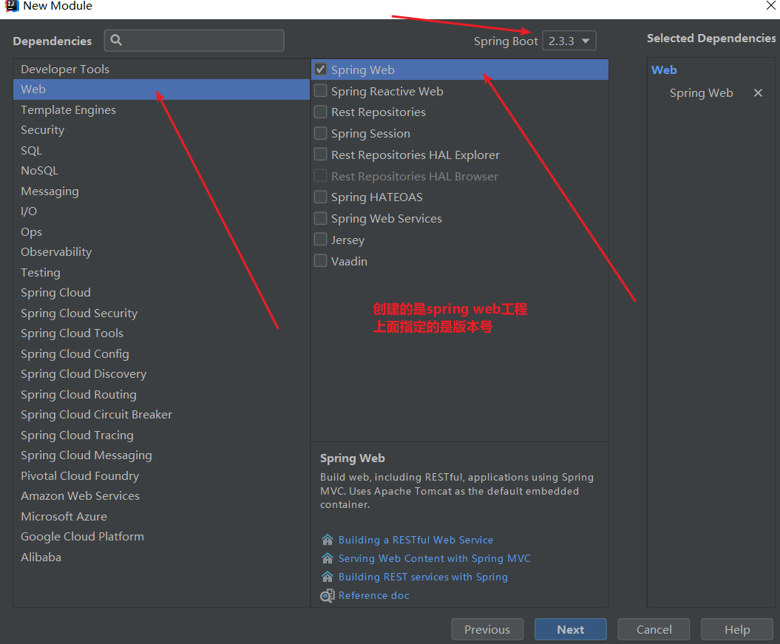Select the Developer Tools category
Viewport: 780px width, 644px height.
click(162, 69)
